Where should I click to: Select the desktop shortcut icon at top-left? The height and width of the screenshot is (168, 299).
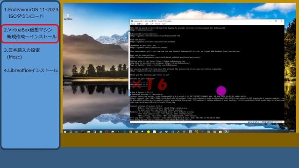click(68, 17)
